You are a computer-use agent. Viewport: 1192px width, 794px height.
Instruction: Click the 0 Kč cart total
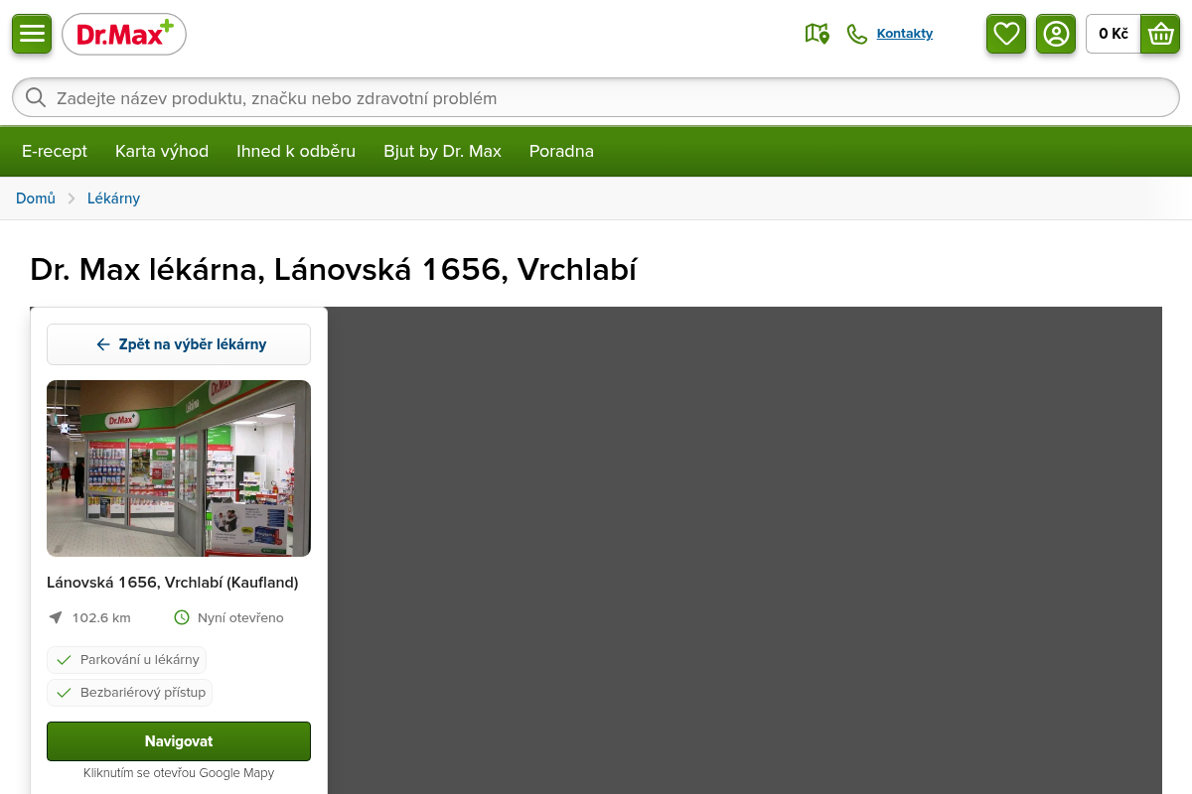(1114, 34)
